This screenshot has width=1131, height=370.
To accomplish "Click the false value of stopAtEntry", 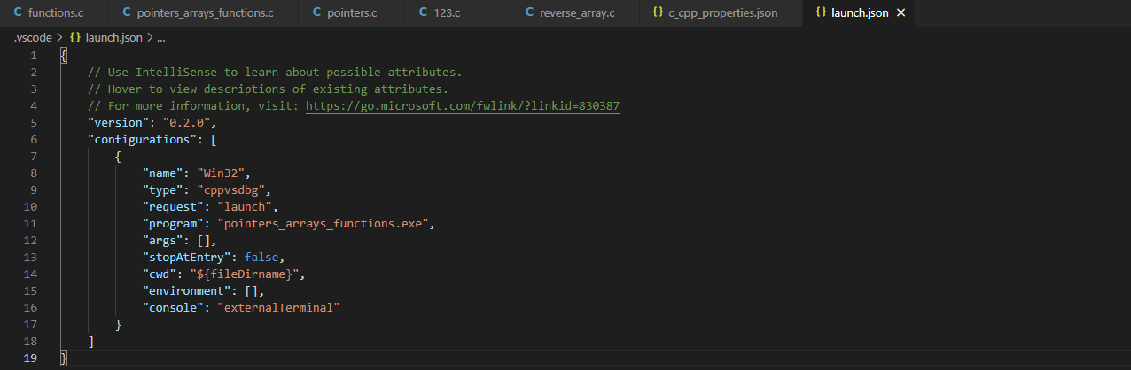I will click(262, 258).
